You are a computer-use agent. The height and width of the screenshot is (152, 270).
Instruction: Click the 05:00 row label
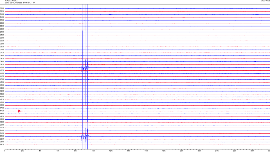tap(2, 38)
